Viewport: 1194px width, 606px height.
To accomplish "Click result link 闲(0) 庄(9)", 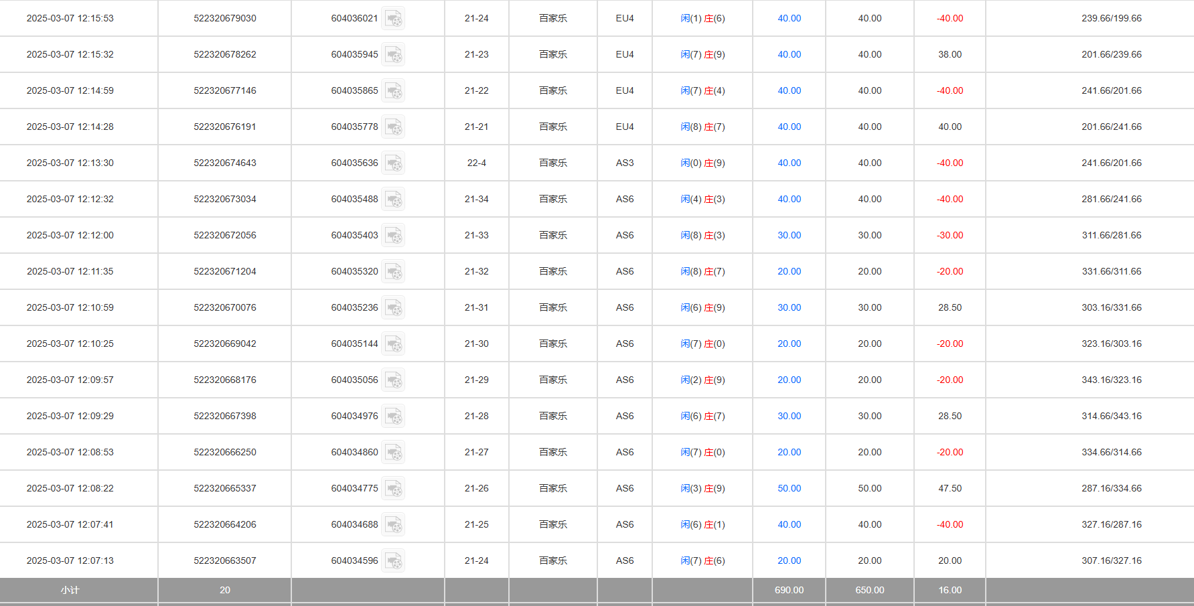I will 702,163.
